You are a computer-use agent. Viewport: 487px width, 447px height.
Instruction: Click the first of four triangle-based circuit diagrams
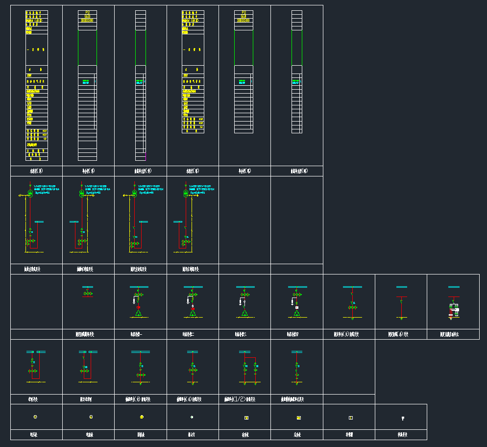139,302
